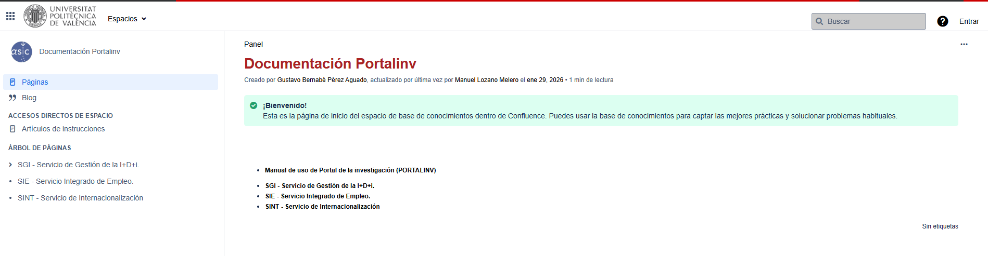Open the more actions ellipsis icon
The height and width of the screenshot is (256, 988).
pyautogui.click(x=964, y=44)
